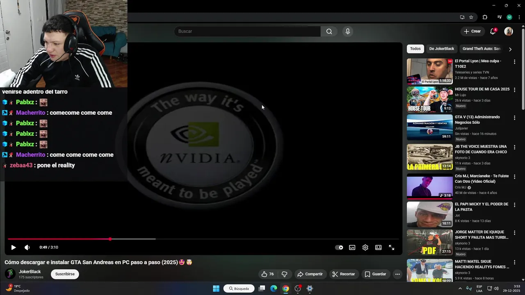525x295 pixels.
Task: Open Chrome media control icon
Action: (499, 17)
